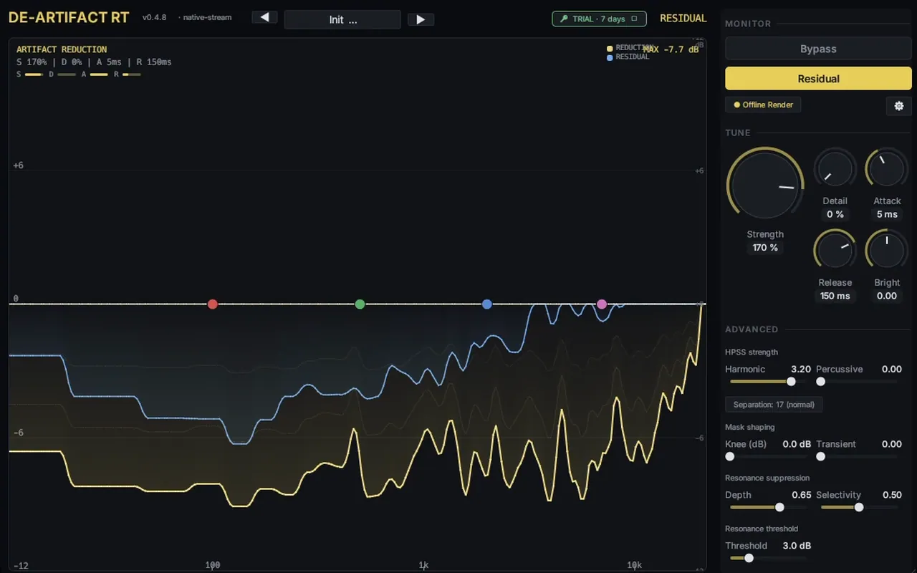Open the Init preset selector

[342, 19]
